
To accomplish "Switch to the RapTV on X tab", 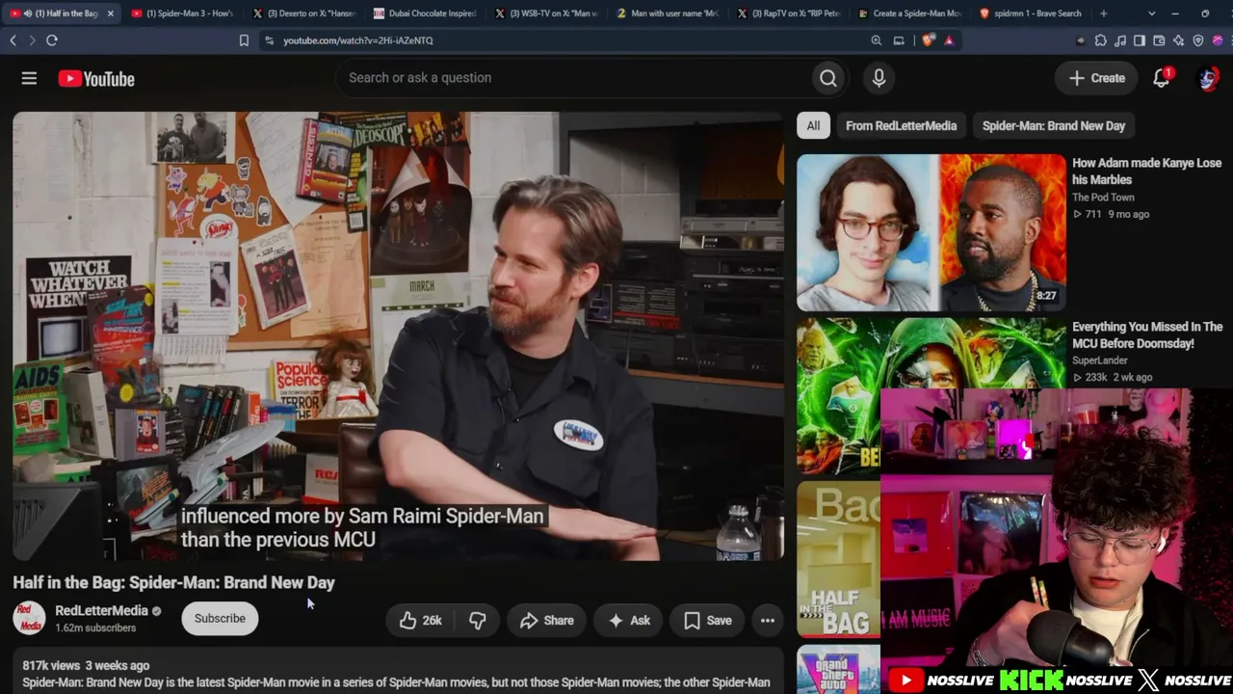I will [789, 13].
